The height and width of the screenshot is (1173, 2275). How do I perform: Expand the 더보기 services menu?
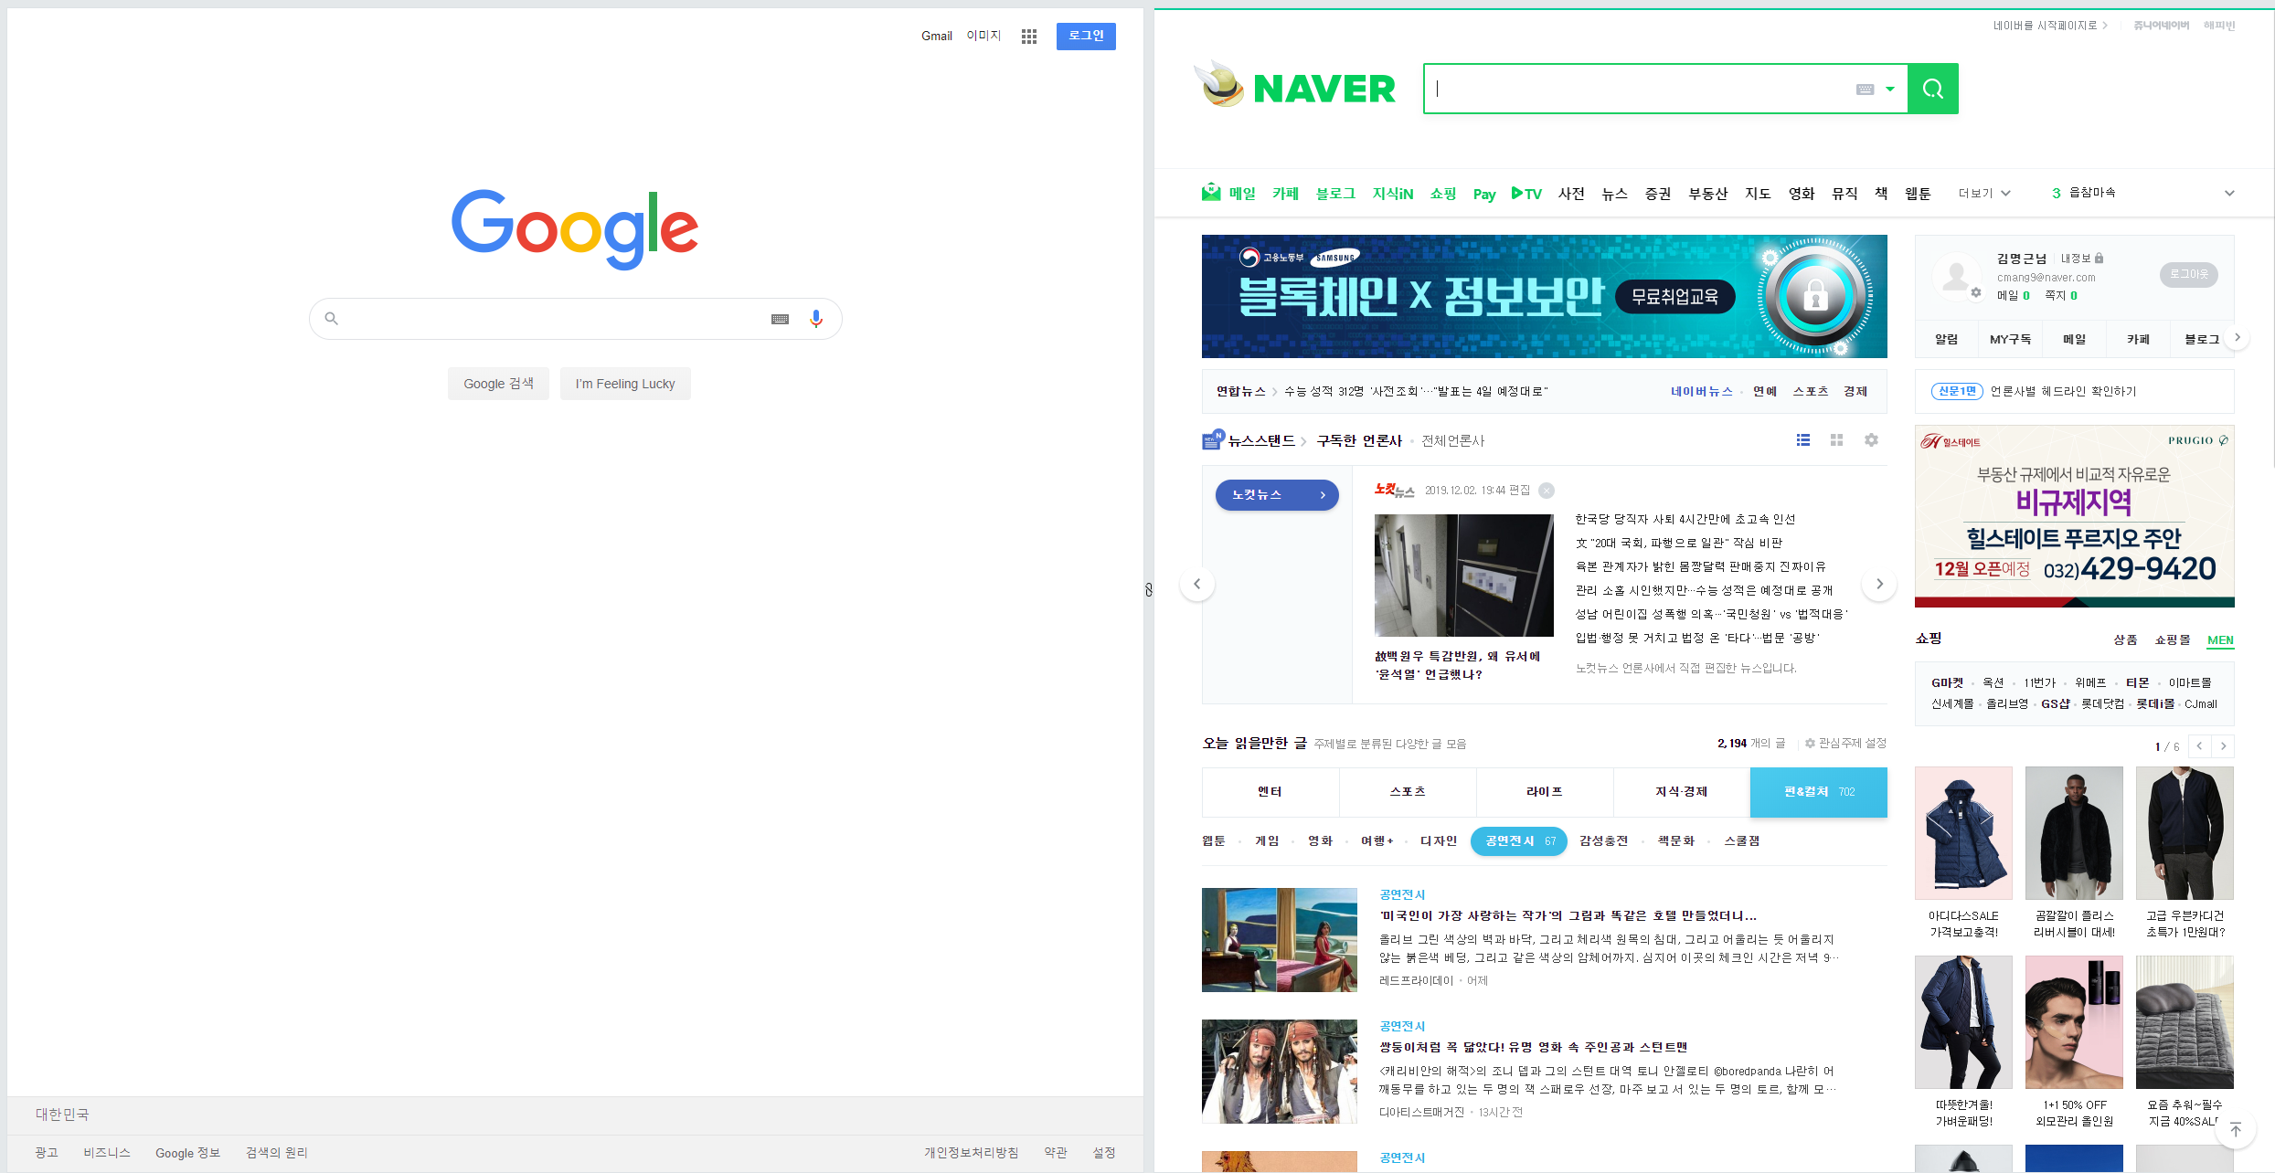pos(1984,194)
